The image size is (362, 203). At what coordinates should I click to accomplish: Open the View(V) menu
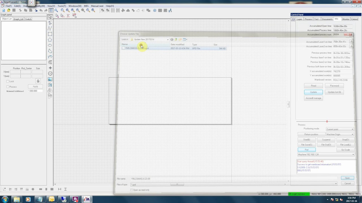tap(51, 6)
